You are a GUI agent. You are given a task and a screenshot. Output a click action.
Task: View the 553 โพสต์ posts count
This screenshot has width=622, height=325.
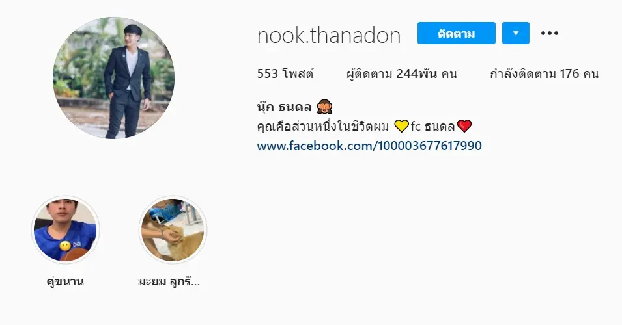point(285,73)
